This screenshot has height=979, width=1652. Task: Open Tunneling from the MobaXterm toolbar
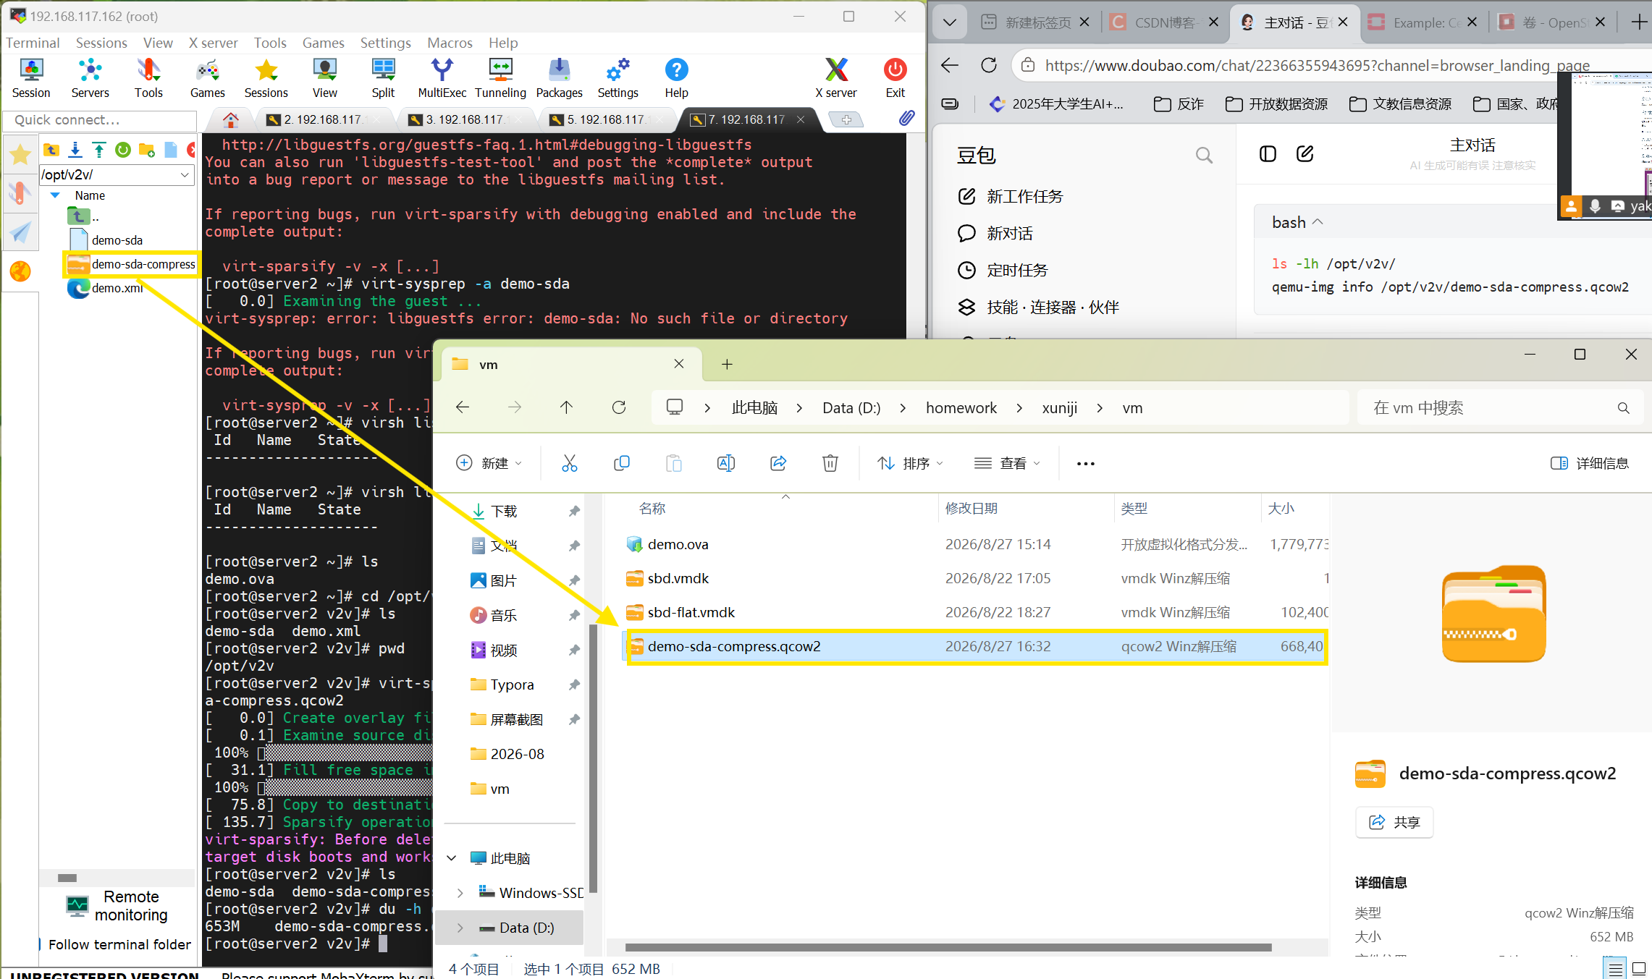[500, 78]
